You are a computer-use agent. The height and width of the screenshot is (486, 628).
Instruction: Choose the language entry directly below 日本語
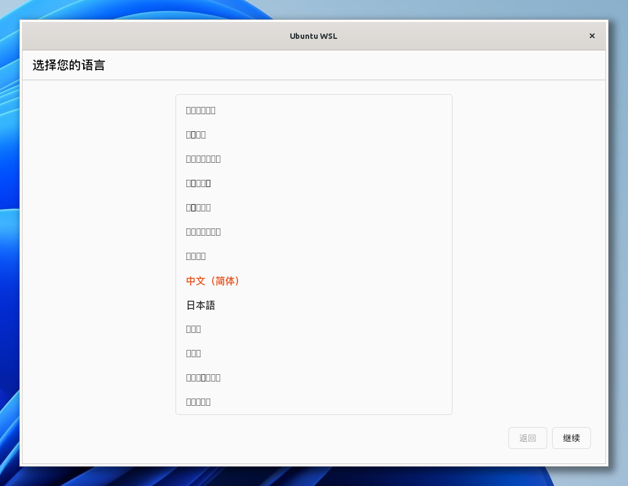pos(194,329)
